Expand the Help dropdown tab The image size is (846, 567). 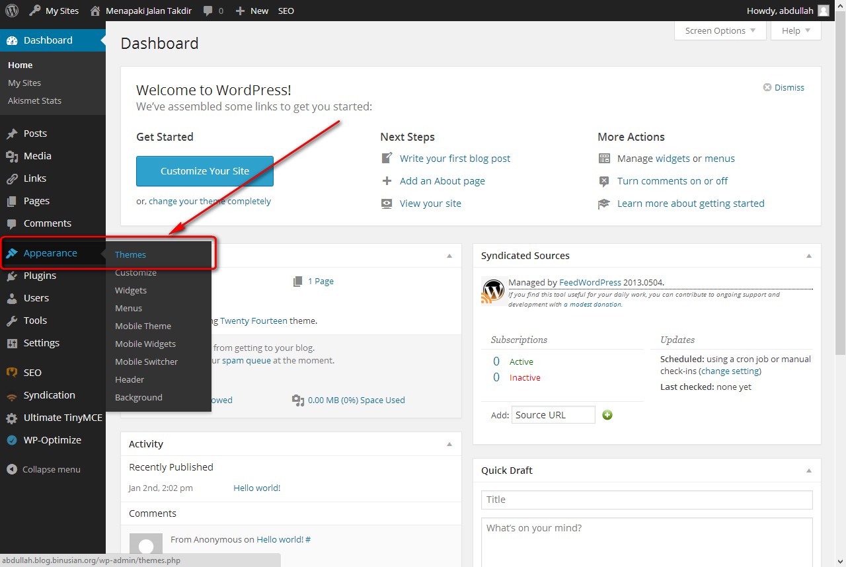pos(796,30)
